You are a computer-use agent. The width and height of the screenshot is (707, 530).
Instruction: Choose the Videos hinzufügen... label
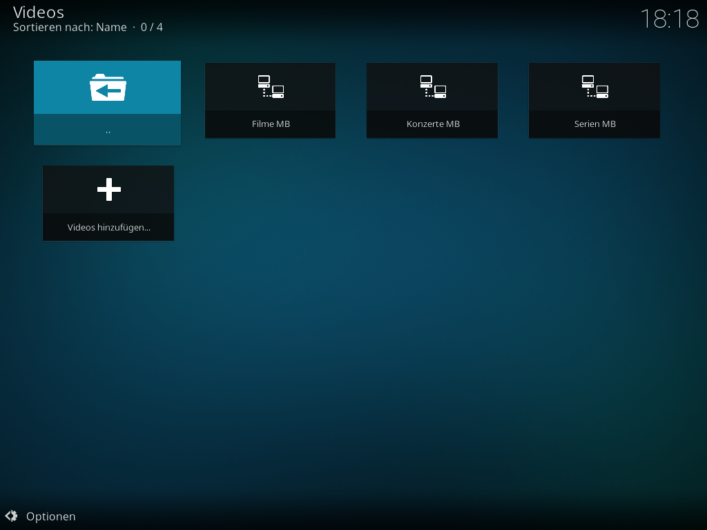click(x=108, y=228)
